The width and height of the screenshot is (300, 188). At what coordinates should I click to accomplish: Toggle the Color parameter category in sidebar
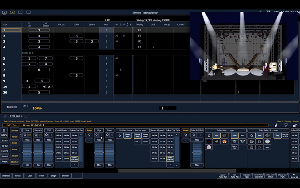(15, 143)
